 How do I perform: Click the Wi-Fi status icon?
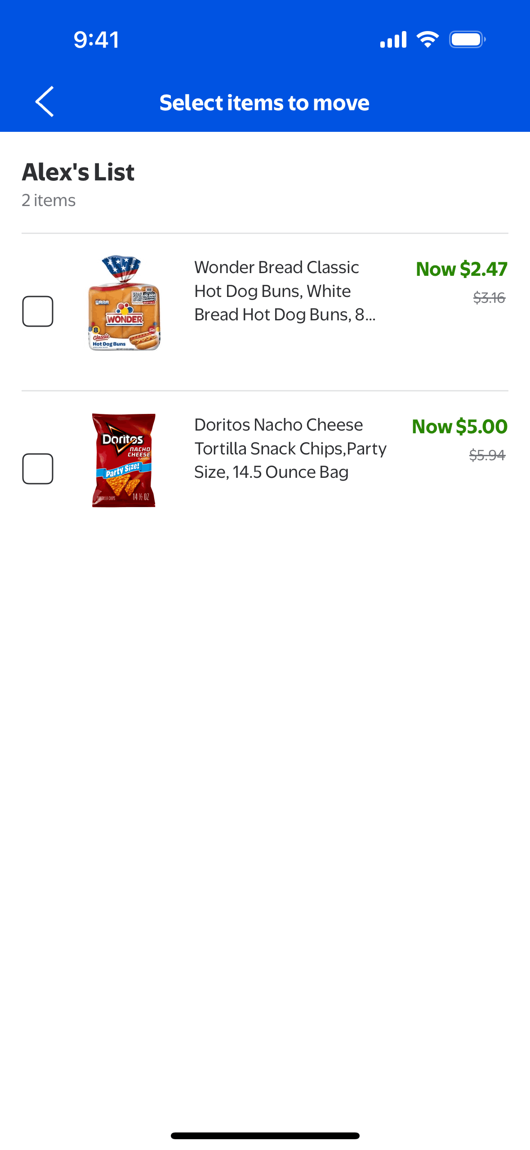pyautogui.click(x=428, y=40)
